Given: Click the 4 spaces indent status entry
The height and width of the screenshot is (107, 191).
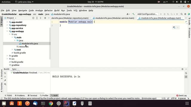Looking at the screenshot, I should click(182, 98).
